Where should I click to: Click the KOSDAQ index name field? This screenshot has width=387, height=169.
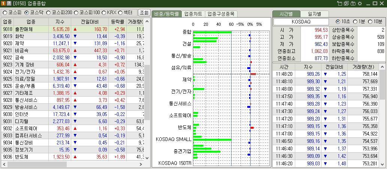(301, 22)
